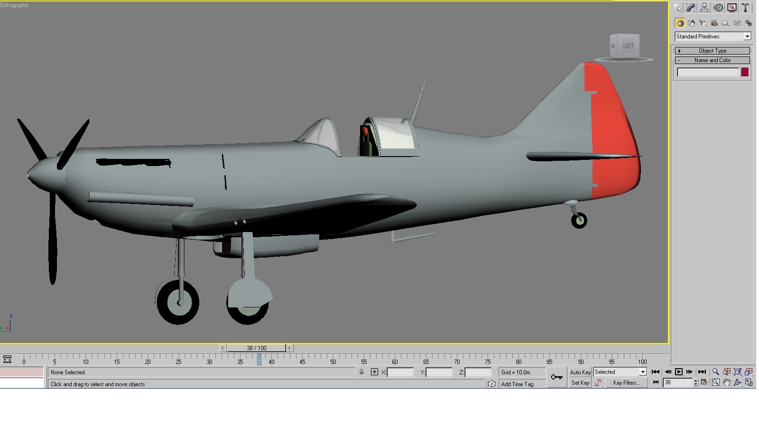Select the Cameras category icon
The height and width of the screenshot is (427, 759).
pyautogui.click(x=714, y=23)
